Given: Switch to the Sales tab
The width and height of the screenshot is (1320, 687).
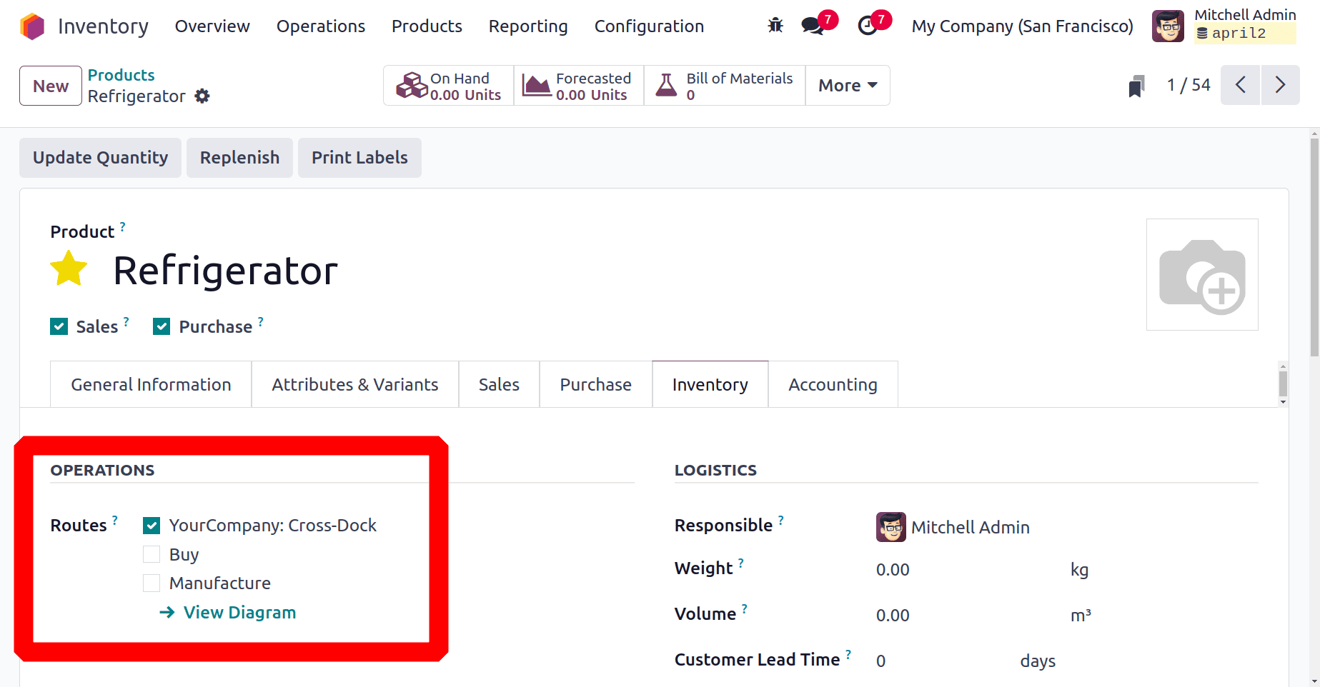Looking at the screenshot, I should pyautogui.click(x=499, y=384).
